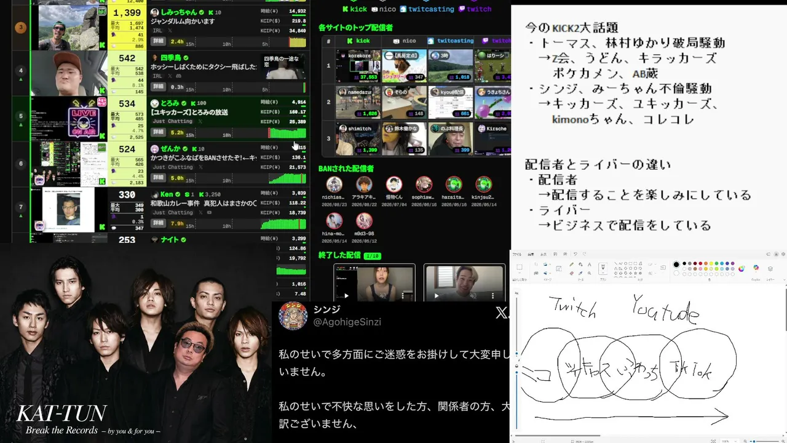787x443 pixels.
Task: Click the banned streamer sophiaw avatar
Action: tap(424, 185)
